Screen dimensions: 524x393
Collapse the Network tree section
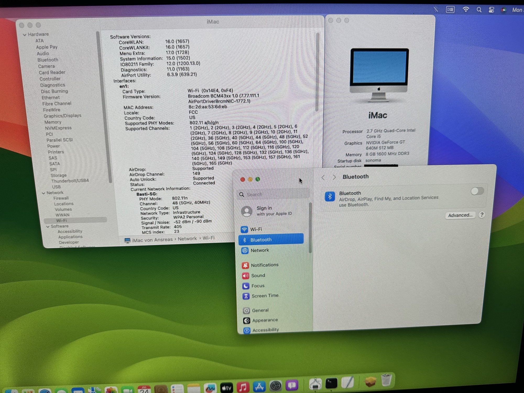43,193
